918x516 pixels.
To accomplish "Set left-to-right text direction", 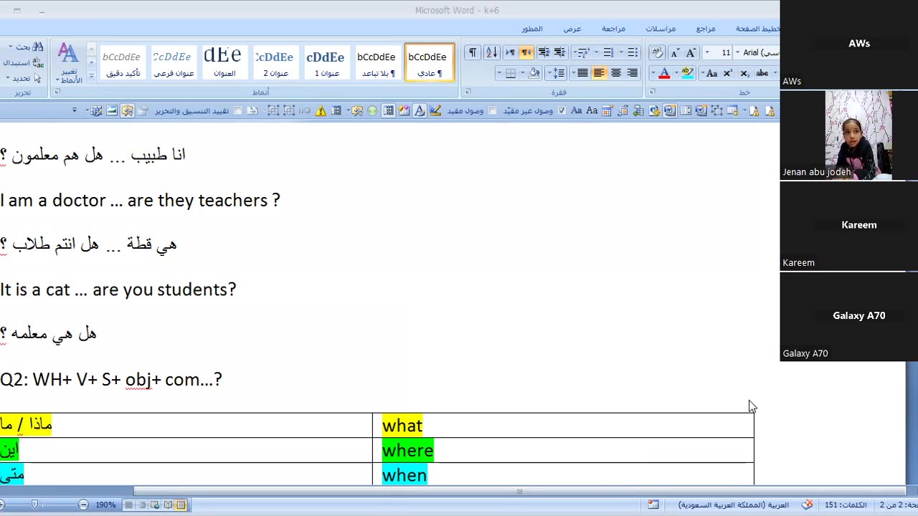I will pyautogui.click(x=510, y=52).
